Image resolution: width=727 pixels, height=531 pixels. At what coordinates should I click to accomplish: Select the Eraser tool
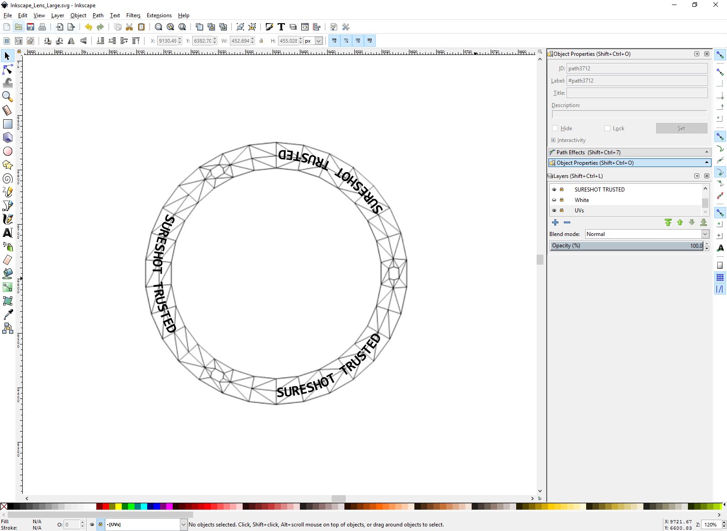click(7, 260)
